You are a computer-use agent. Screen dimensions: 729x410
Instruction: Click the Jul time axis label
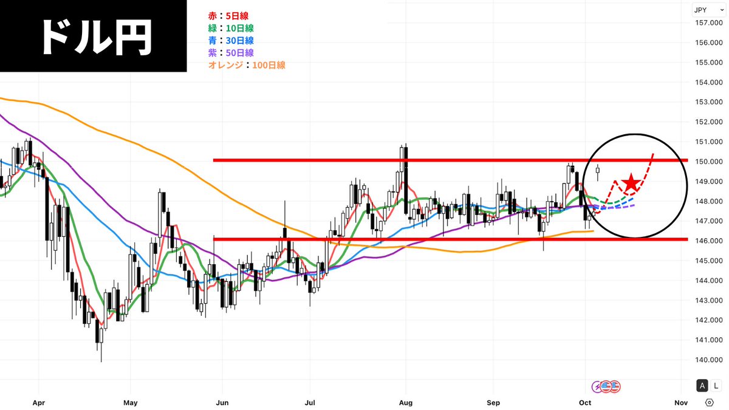click(x=310, y=402)
